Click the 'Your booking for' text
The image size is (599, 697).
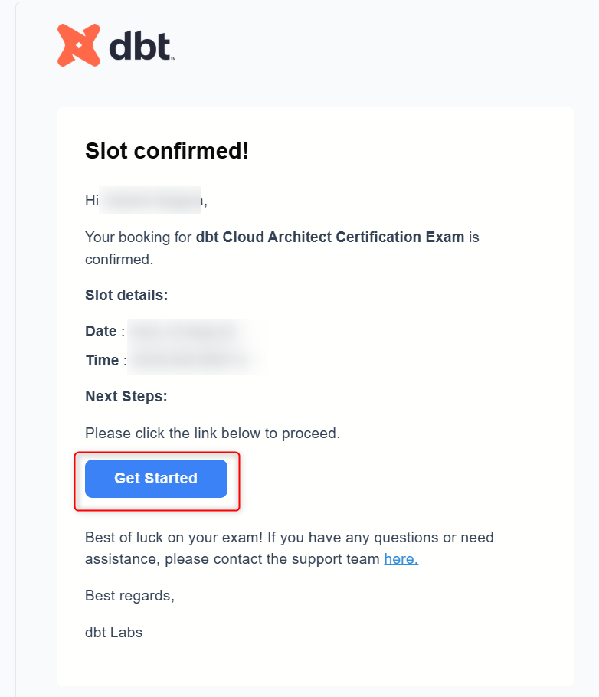pyautogui.click(x=139, y=237)
